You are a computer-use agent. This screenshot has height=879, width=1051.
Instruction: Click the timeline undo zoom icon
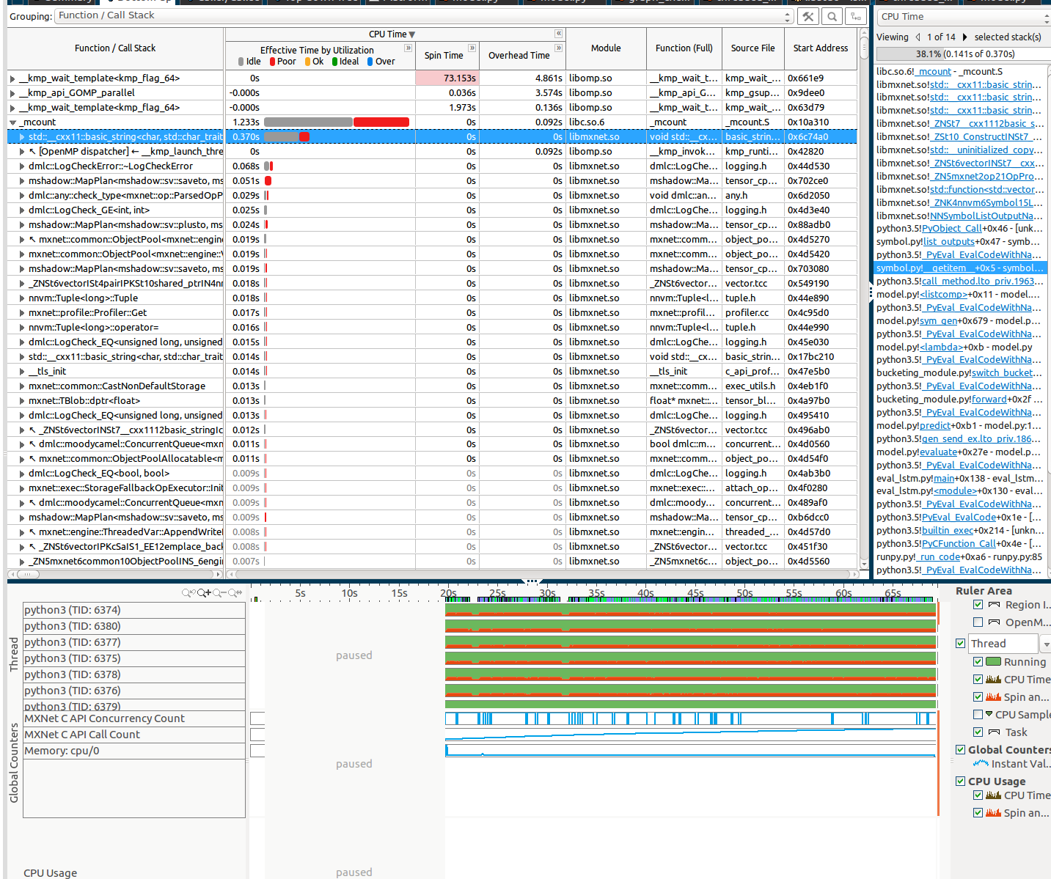188,592
